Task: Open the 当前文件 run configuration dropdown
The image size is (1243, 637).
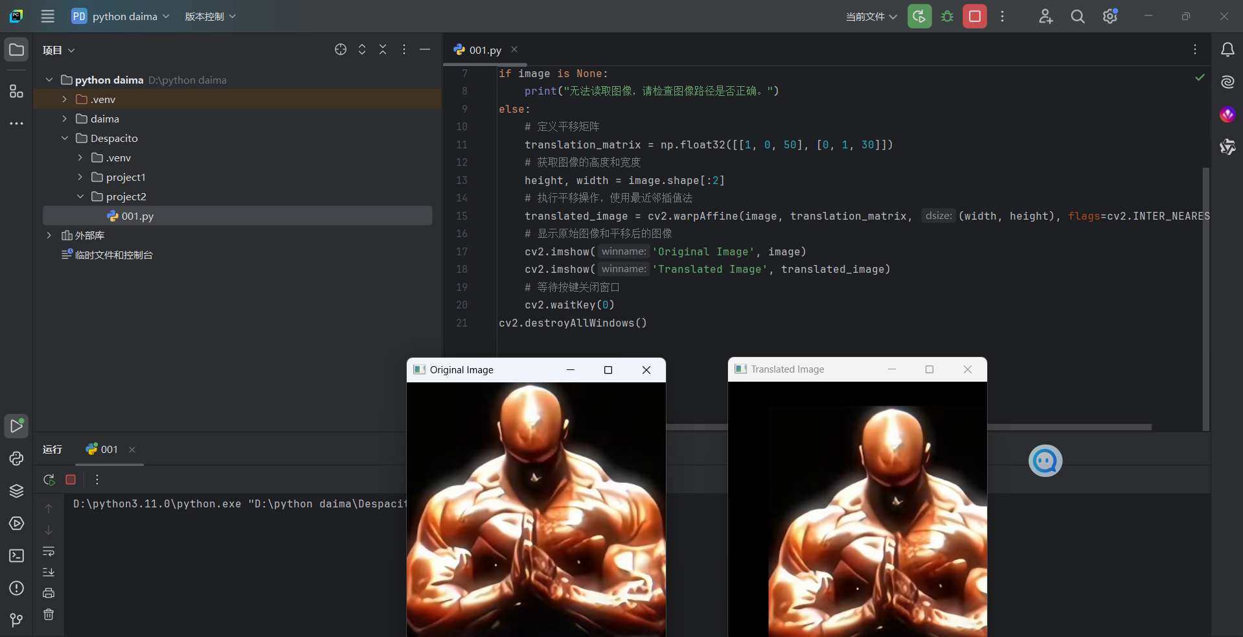Action: (x=871, y=16)
